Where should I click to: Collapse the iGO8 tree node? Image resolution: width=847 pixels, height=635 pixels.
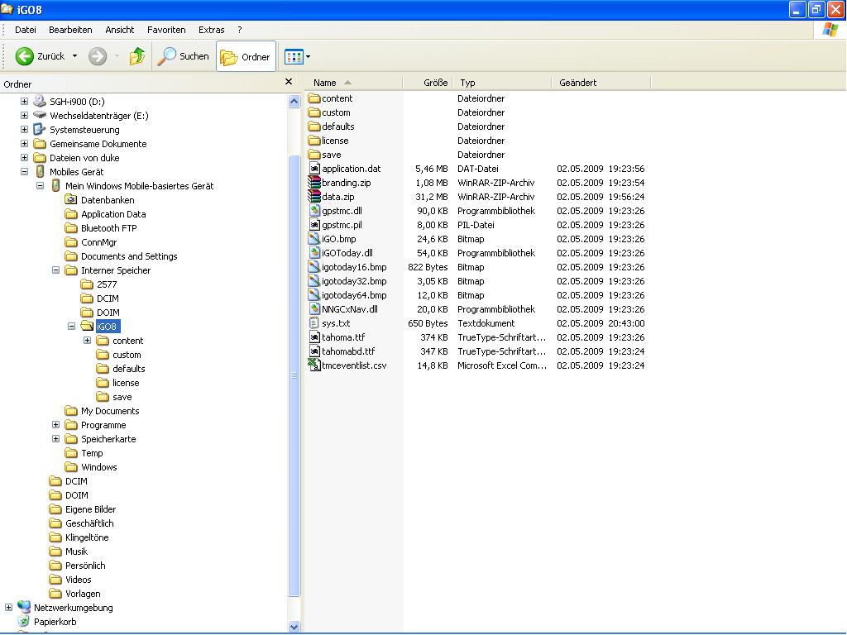pos(71,326)
